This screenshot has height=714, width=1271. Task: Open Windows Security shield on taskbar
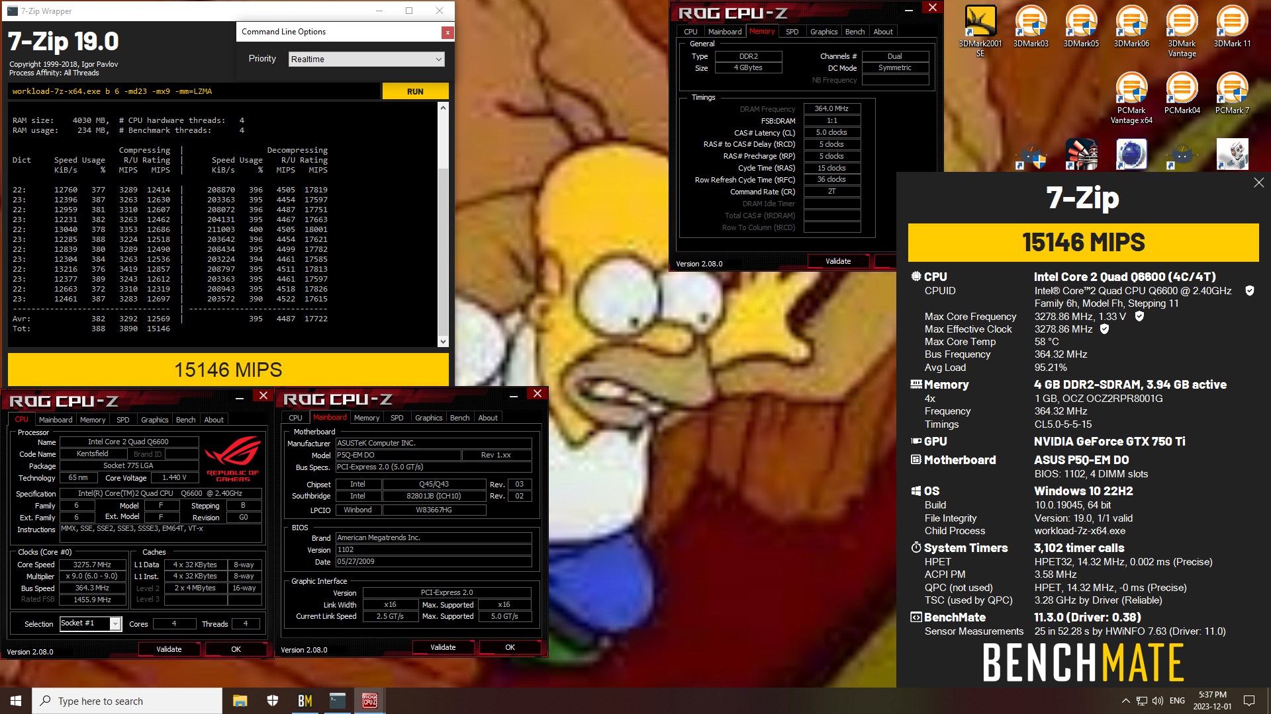click(x=272, y=701)
